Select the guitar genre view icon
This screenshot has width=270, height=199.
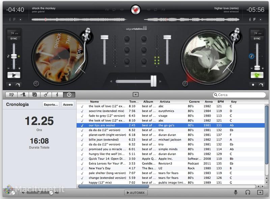46,95
